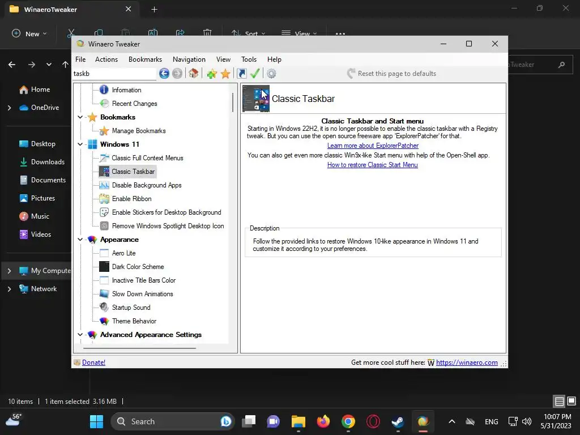Image resolution: width=580 pixels, height=435 pixels.
Task: Click the Slow Down Animations icon
Action: (104, 294)
